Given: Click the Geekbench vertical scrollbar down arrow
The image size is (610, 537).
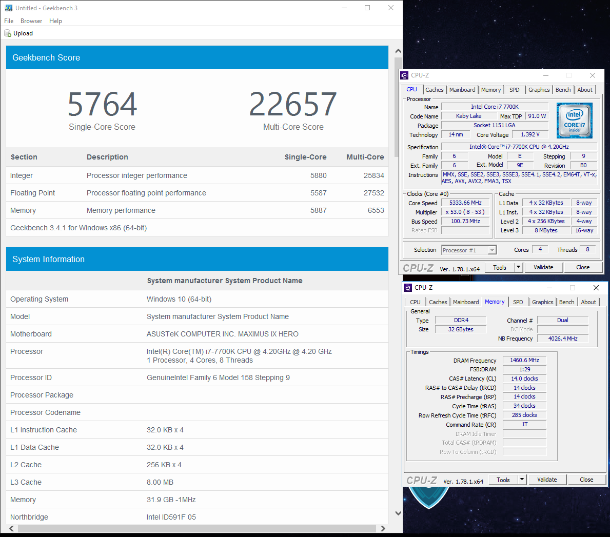Looking at the screenshot, I should coord(398,513).
